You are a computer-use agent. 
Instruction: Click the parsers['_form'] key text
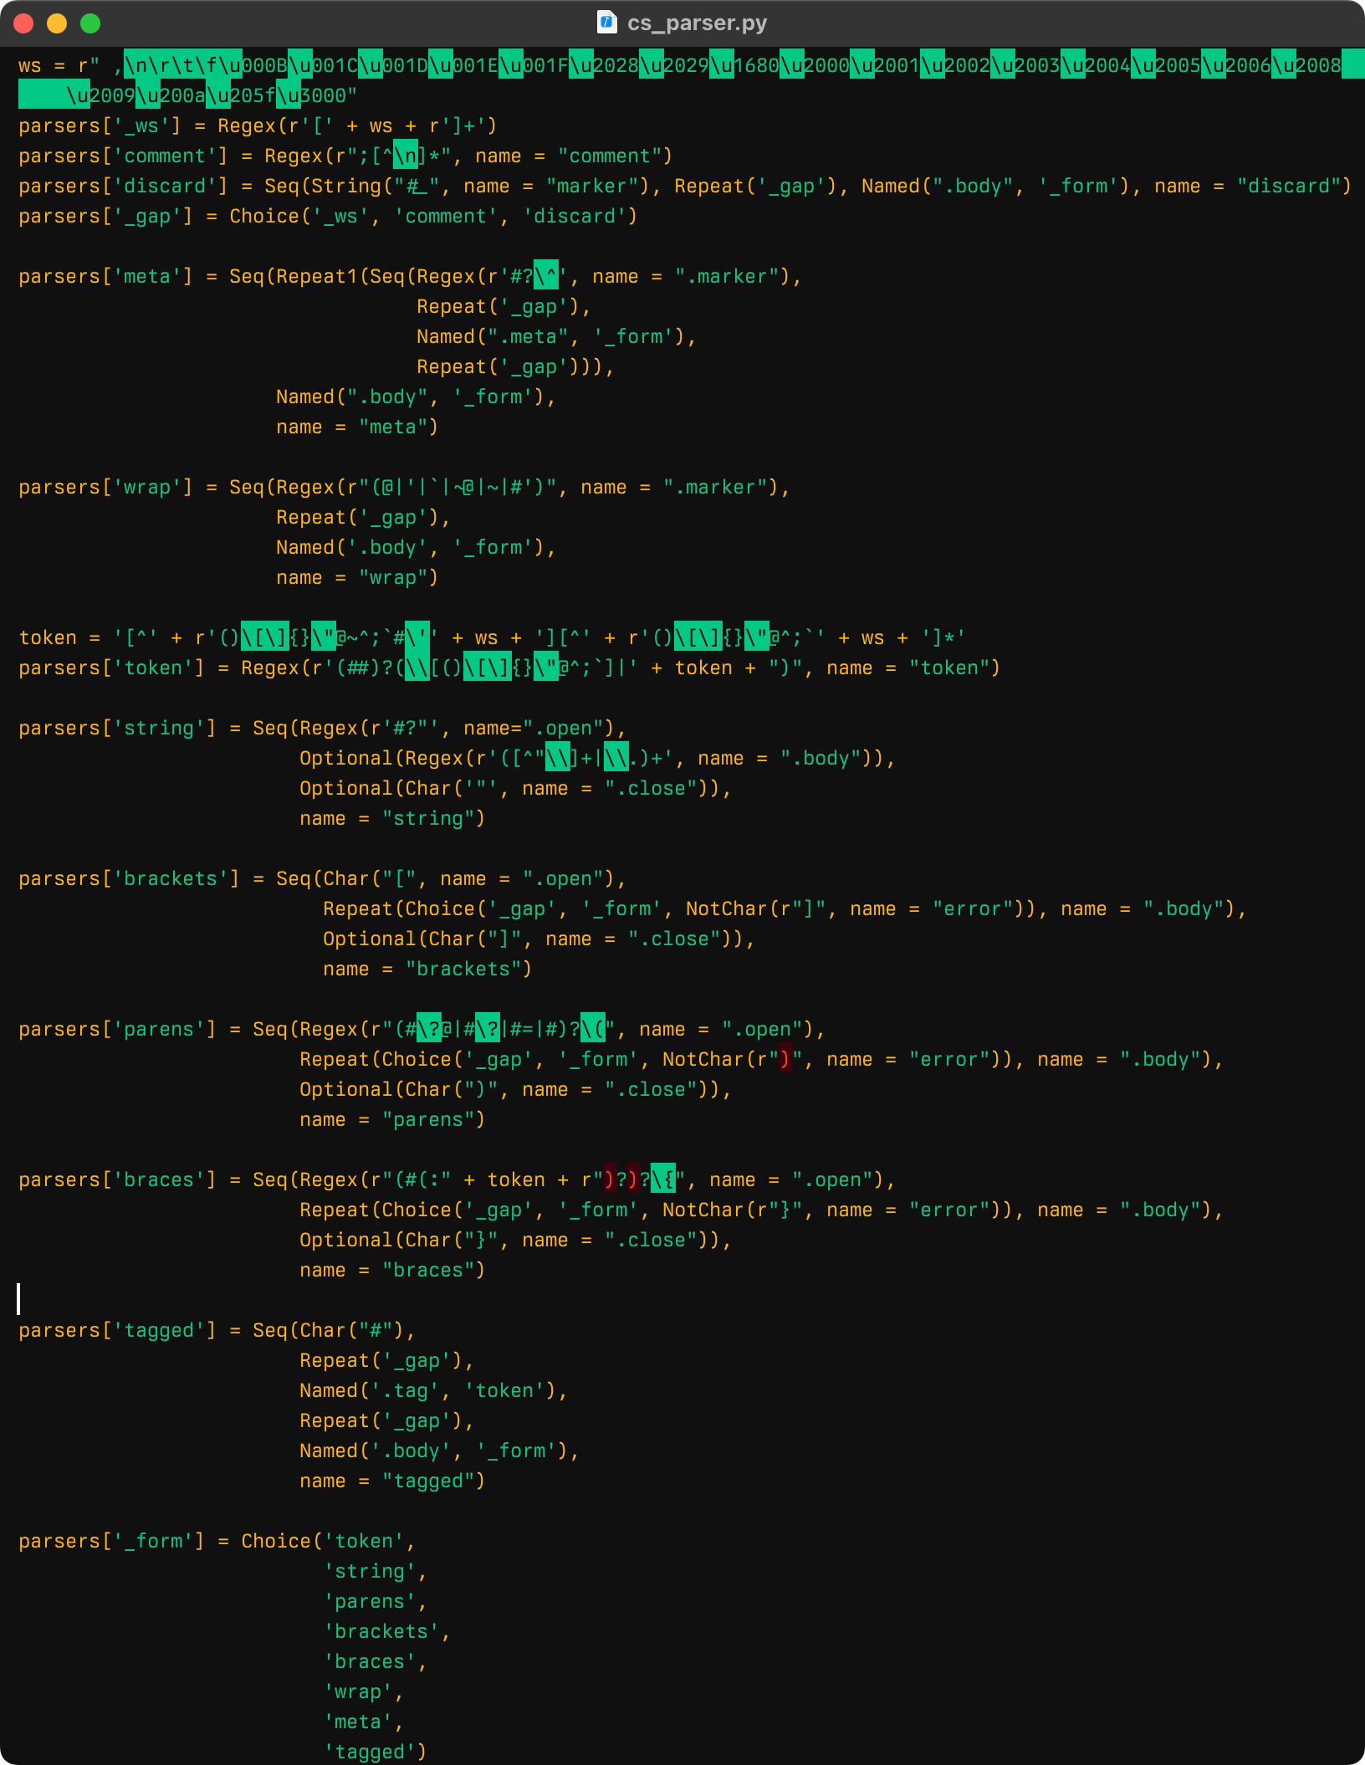point(152,1542)
